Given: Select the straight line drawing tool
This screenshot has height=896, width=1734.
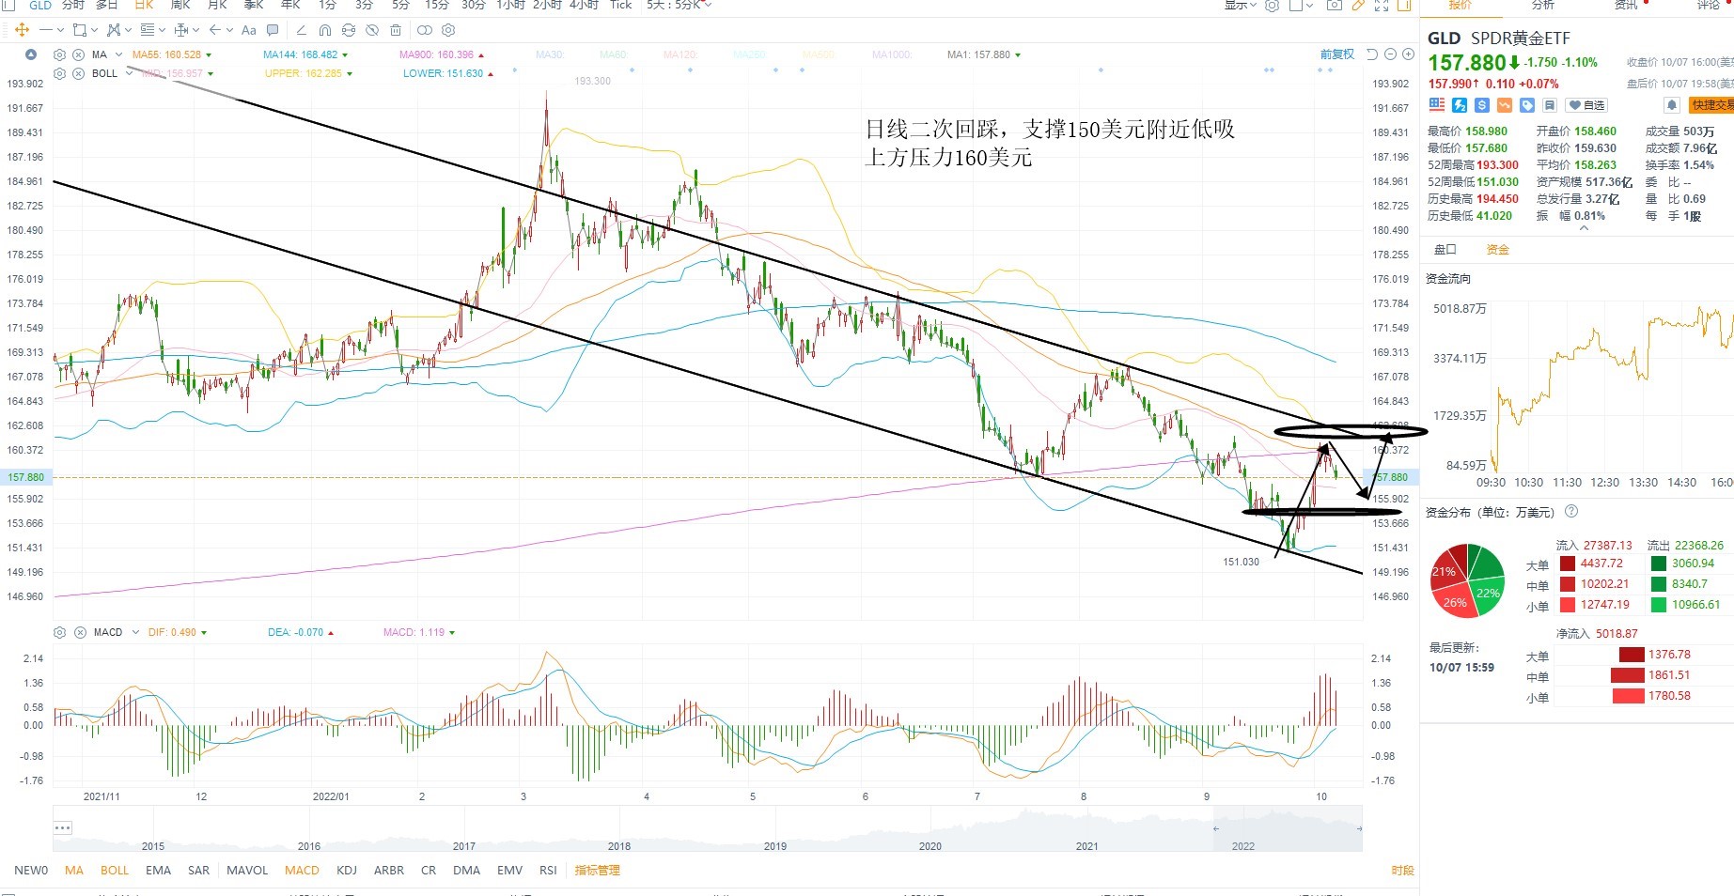Looking at the screenshot, I should 45,30.
